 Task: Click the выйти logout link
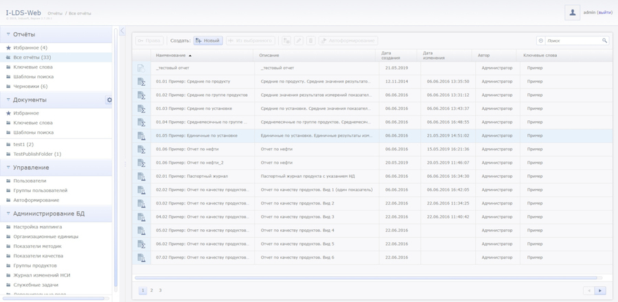pyautogui.click(x=604, y=12)
